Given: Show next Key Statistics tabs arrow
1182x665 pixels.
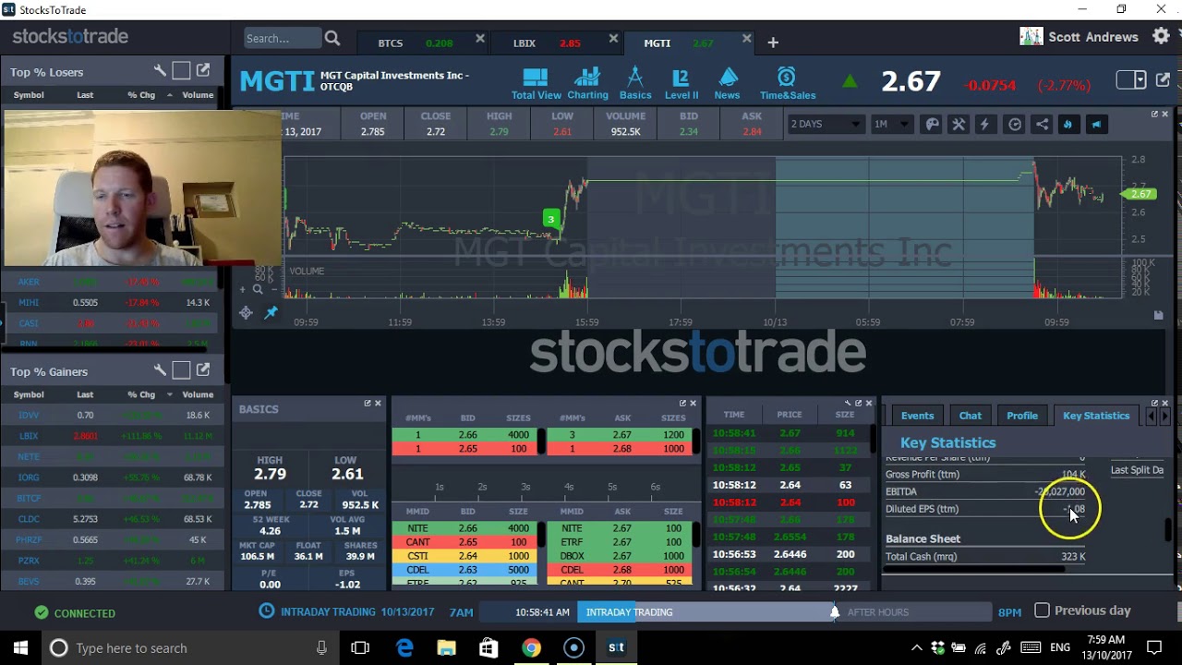Looking at the screenshot, I should 1164,417.
